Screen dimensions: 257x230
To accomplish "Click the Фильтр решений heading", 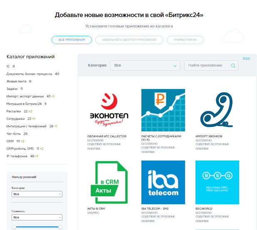I will point(24,177).
